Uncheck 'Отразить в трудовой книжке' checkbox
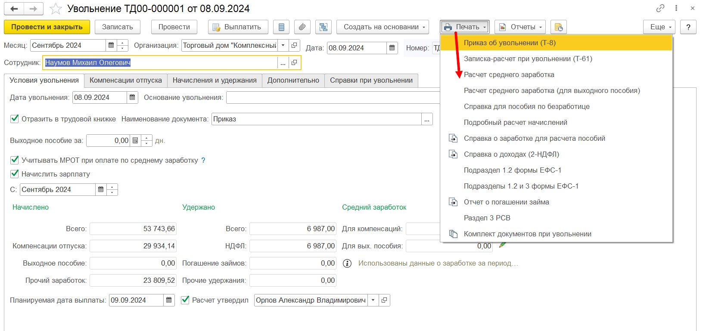 point(15,119)
